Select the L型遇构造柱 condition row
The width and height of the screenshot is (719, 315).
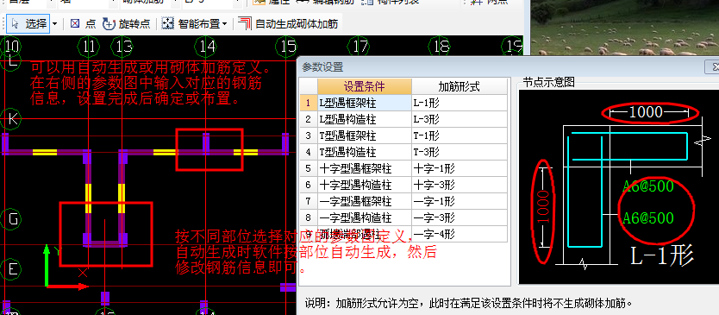pos(365,119)
